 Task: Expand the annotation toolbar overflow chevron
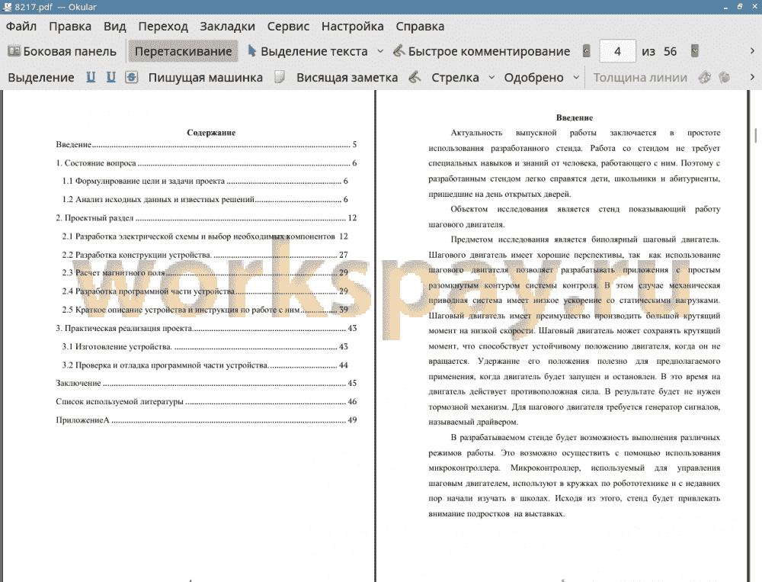pos(752,77)
